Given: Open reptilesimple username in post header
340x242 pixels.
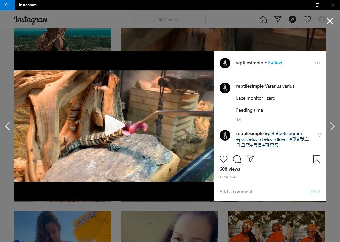Looking at the screenshot, I should pos(249,63).
